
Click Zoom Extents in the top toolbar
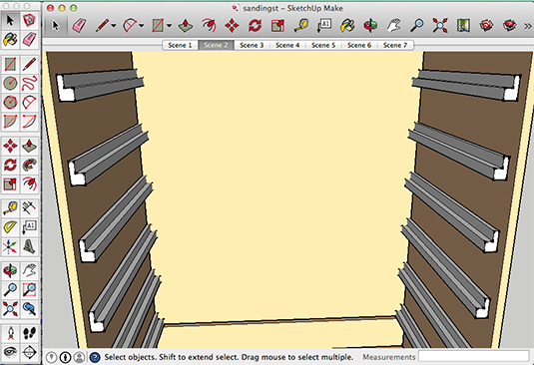(439, 26)
